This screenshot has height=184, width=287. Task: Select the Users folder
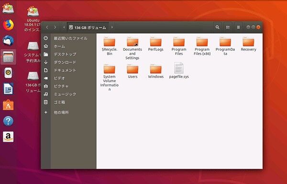point(132,71)
